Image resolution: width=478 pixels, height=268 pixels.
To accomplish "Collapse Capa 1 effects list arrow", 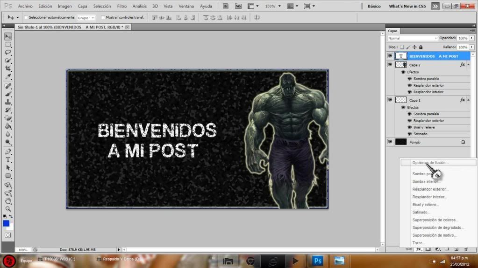I will click(468, 100).
